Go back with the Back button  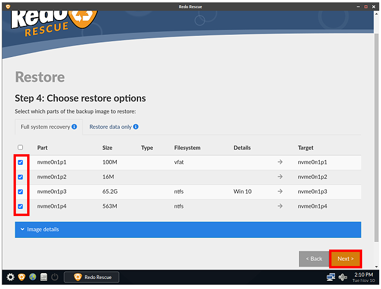pos(314,259)
